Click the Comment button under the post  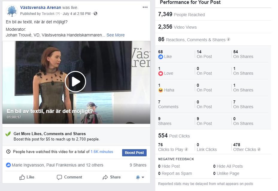coord(69,177)
